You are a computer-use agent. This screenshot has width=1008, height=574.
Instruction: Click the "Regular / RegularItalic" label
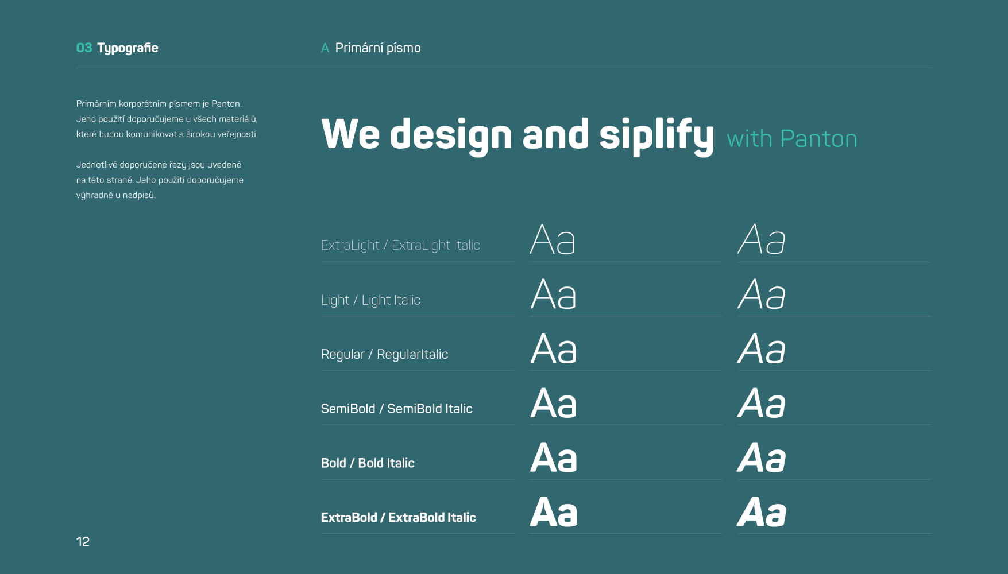[384, 355]
